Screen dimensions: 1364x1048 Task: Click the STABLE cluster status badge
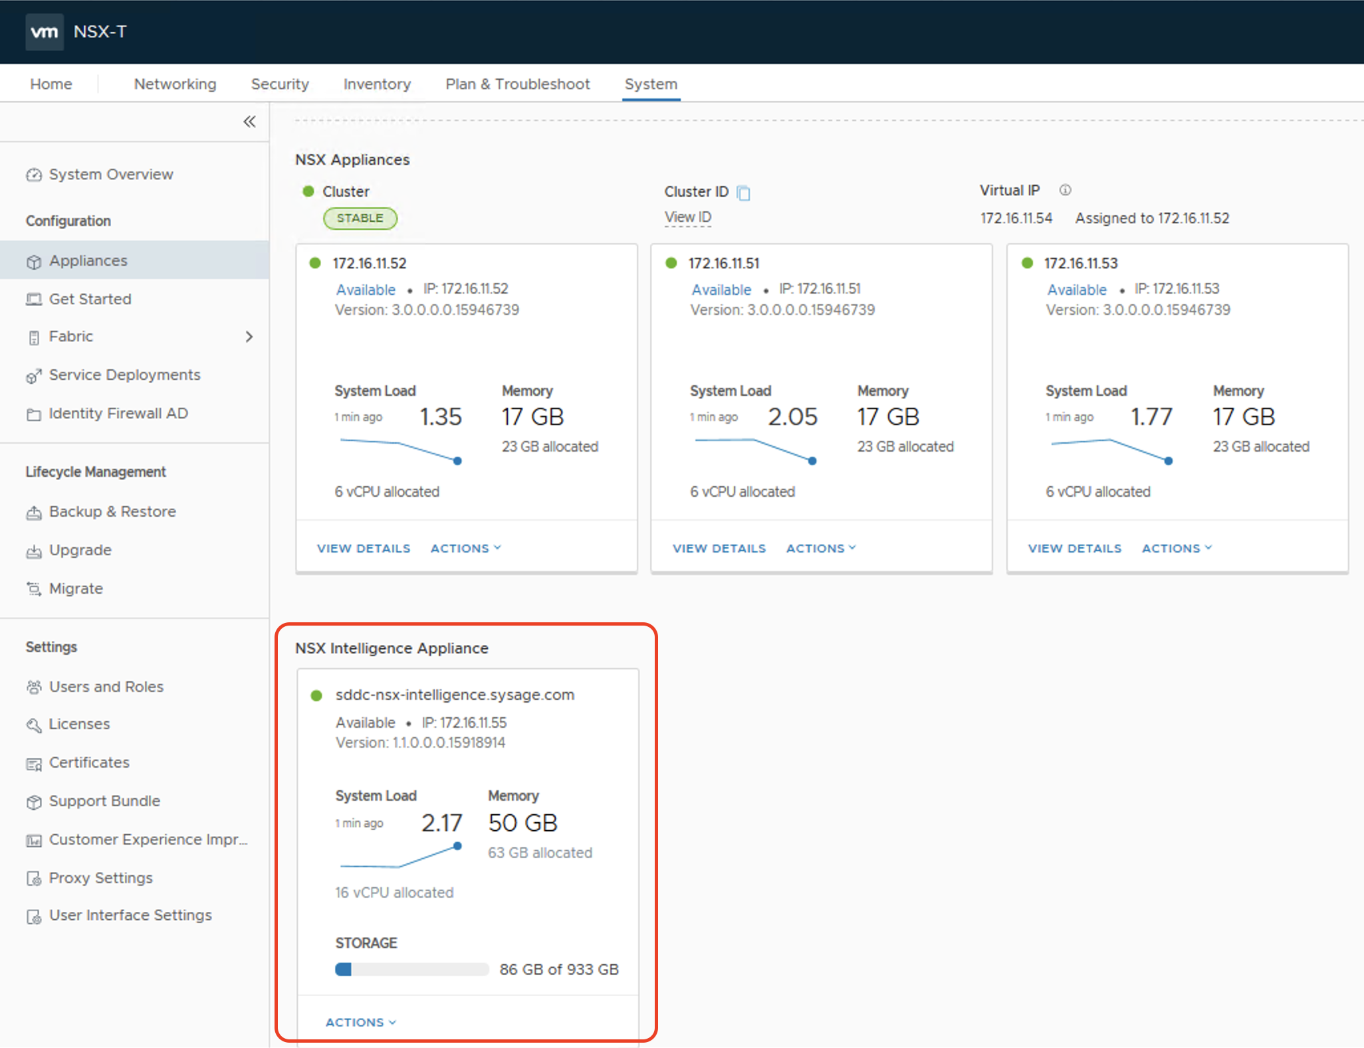tap(360, 218)
